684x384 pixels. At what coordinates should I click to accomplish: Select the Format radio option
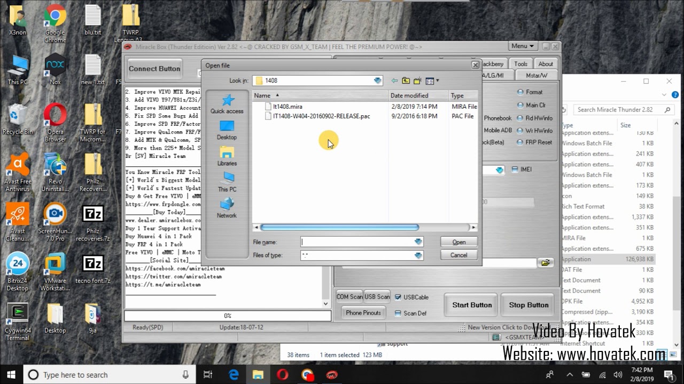pyautogui.click(x=530, y=92)
